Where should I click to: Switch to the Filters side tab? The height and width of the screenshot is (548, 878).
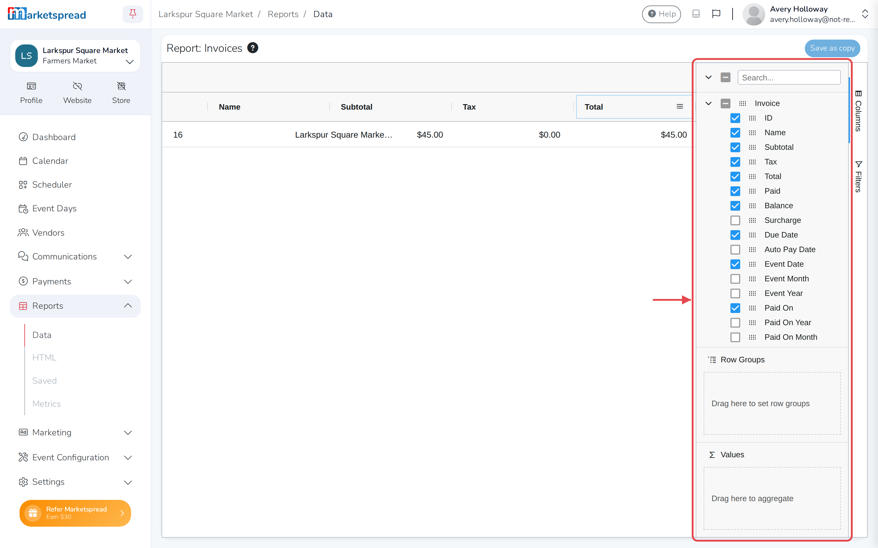pyautogui.click(x=858, y=177)
